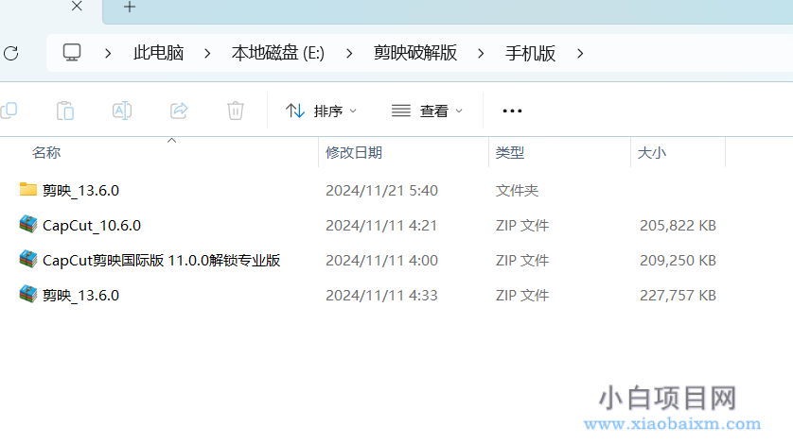Click ZIP 文件 type of CapCut_10.6.0

pos(522,225)
